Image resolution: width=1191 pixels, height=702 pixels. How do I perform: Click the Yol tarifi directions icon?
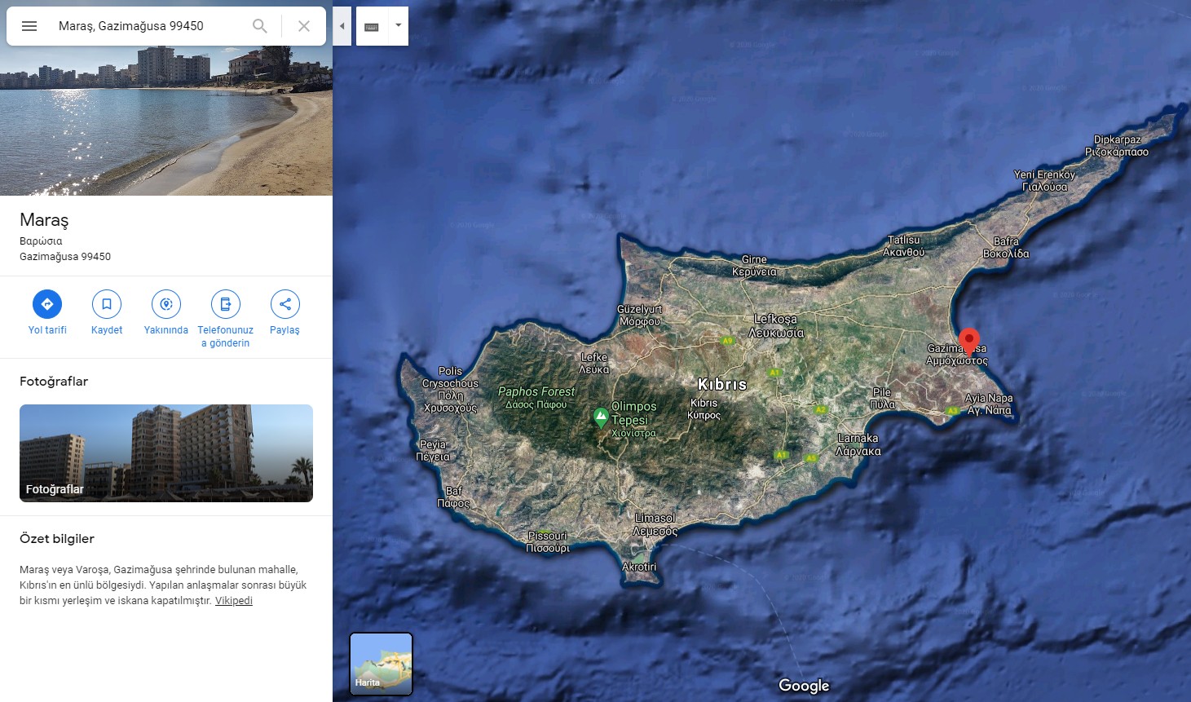pyautogui.click(x=47, y=304)
